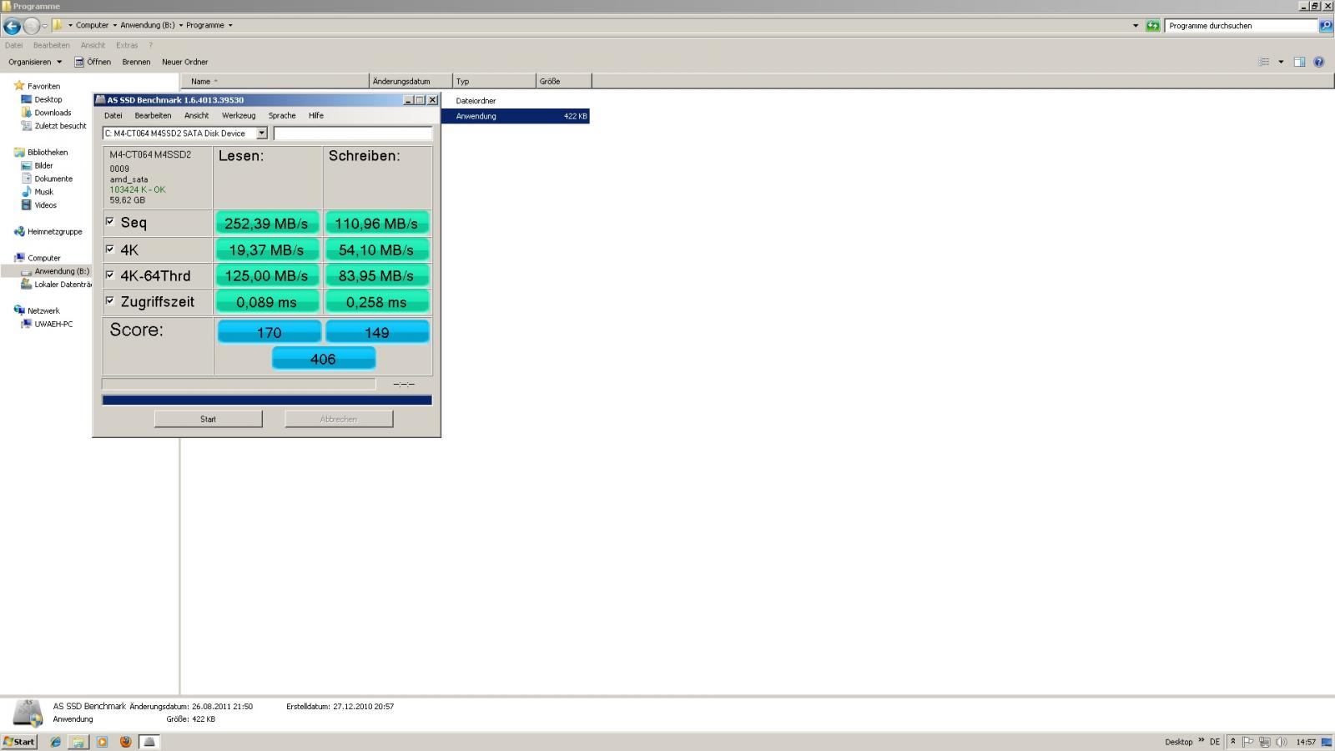Start the SSD benchmark
The height and width of the screenshot is (751, 1335).
[x=209, y=419]
